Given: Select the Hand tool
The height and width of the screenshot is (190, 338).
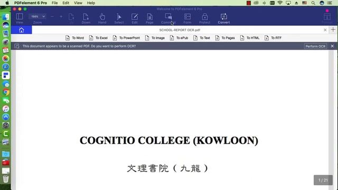Looking at the screenshot, I should point(102,18).
